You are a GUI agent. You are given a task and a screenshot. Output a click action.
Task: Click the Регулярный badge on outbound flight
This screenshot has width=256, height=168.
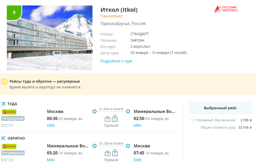(x=13, y=118)
